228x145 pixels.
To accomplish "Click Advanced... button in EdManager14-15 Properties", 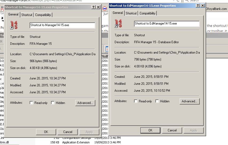I will coord(190,101).
